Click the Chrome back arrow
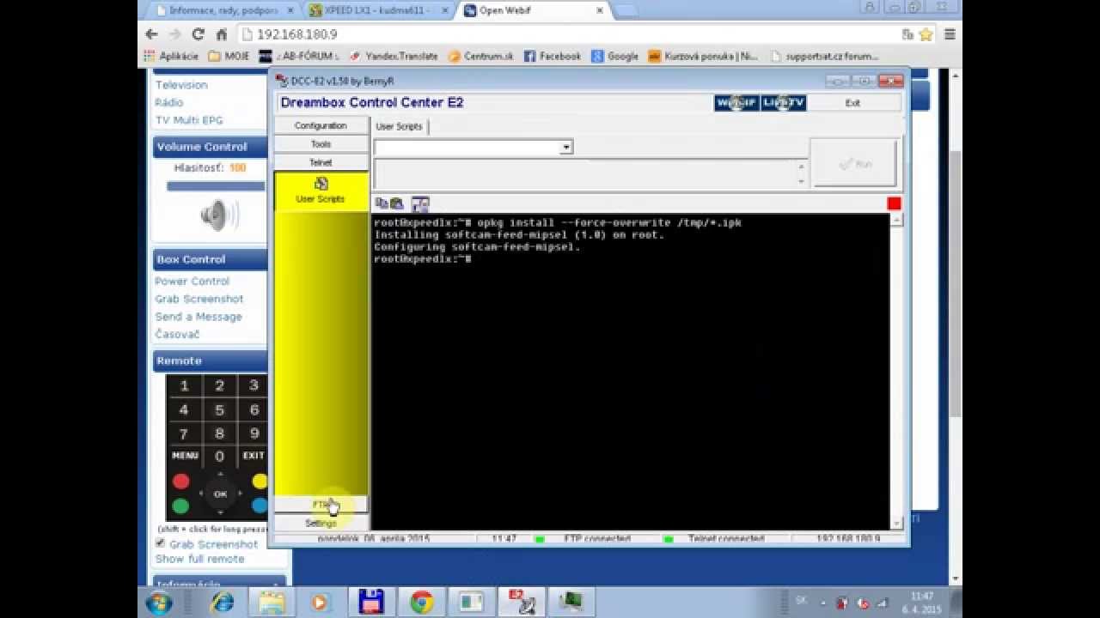The width and height of the screenshot is (1100, 618). [152, 34]
